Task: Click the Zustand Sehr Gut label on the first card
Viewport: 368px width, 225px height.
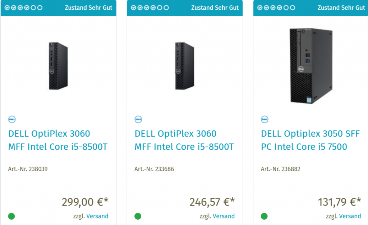Action: (88, 8)
